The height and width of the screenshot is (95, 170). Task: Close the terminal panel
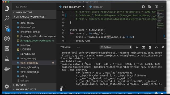click(163, 47)
